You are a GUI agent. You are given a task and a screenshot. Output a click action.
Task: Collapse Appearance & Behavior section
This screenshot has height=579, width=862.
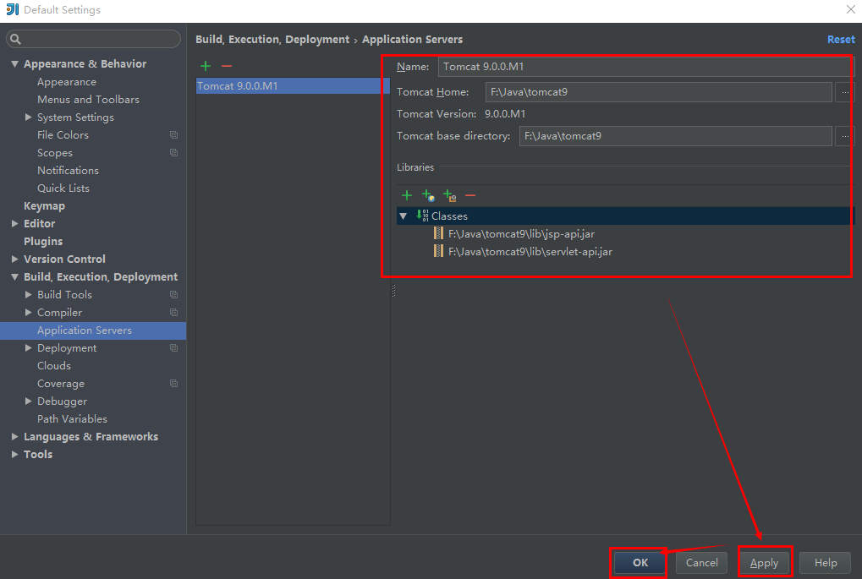tap(15, 64)
